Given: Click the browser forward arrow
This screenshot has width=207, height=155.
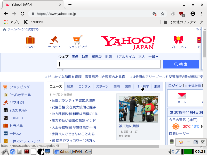Looking at the screenshot, I should pyautogui.click(x=14, y=14).
